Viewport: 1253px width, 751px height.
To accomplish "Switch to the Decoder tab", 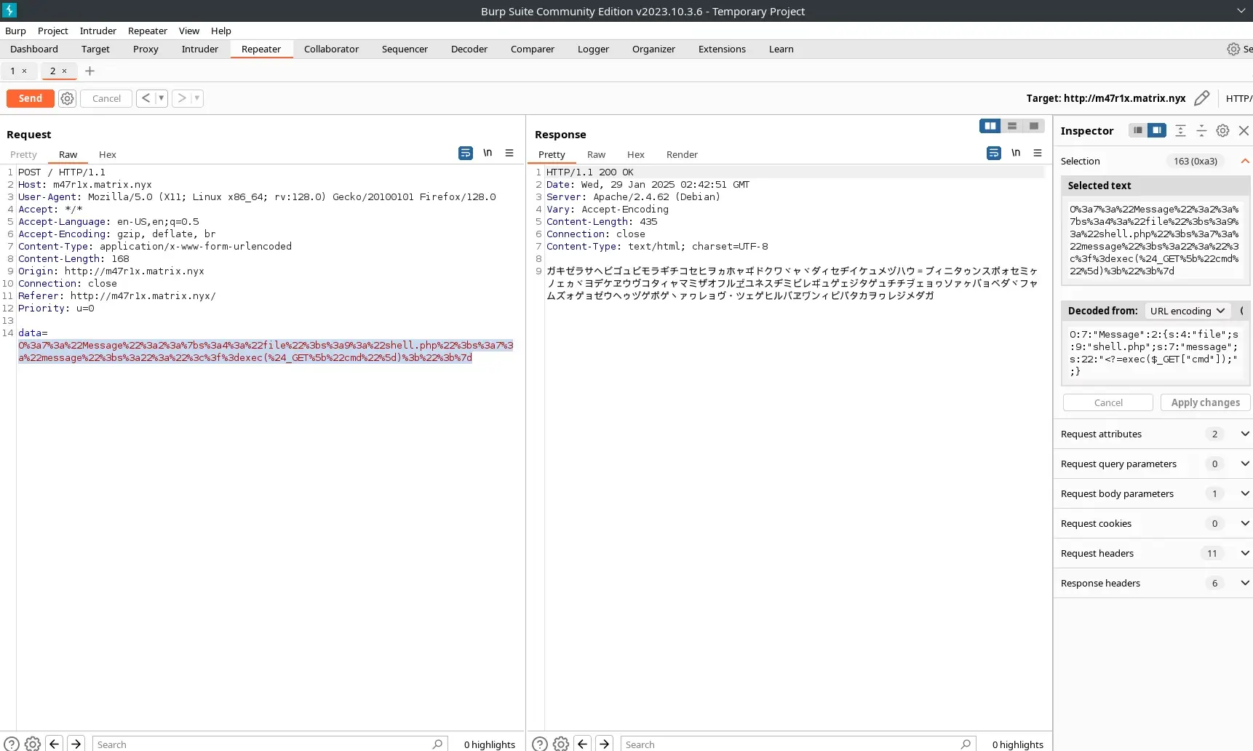I will click(469, 49).
